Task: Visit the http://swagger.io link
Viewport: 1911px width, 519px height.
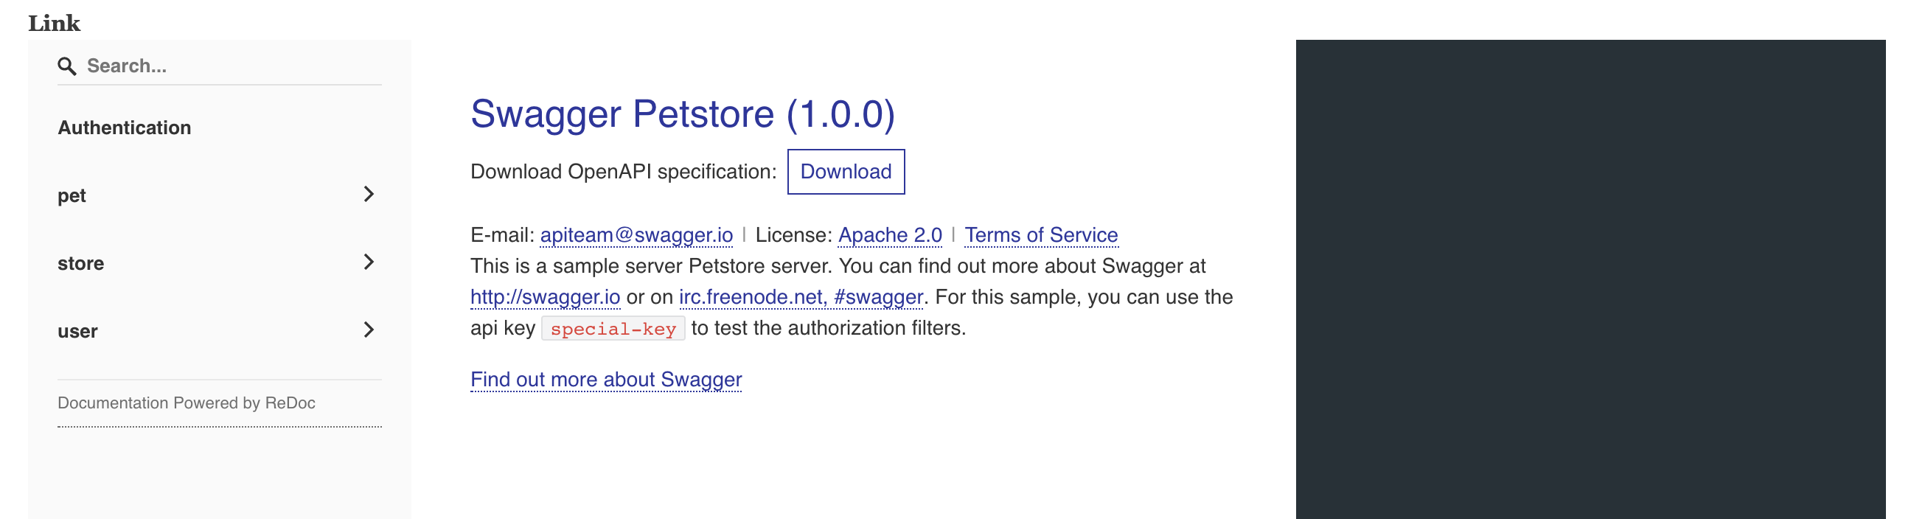Action: click(x=546, y=297)
